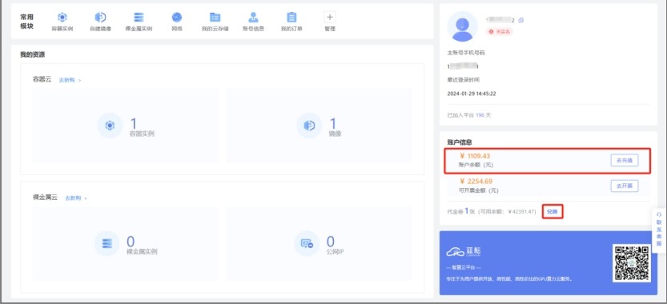Click the 兑换 voucher redeem link
Viewport: 667px width, 304px height.
(x=552, y=211)
